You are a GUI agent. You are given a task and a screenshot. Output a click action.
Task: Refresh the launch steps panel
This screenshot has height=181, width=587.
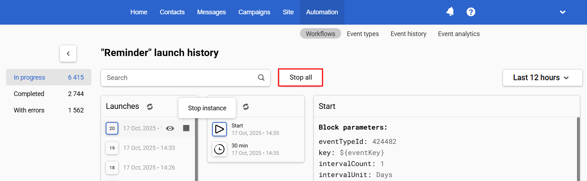pos(246,106)
